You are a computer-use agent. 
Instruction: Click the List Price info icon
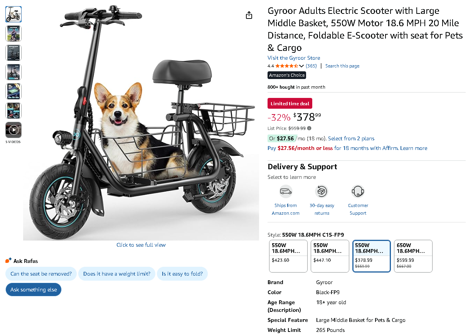pos(309,128)
